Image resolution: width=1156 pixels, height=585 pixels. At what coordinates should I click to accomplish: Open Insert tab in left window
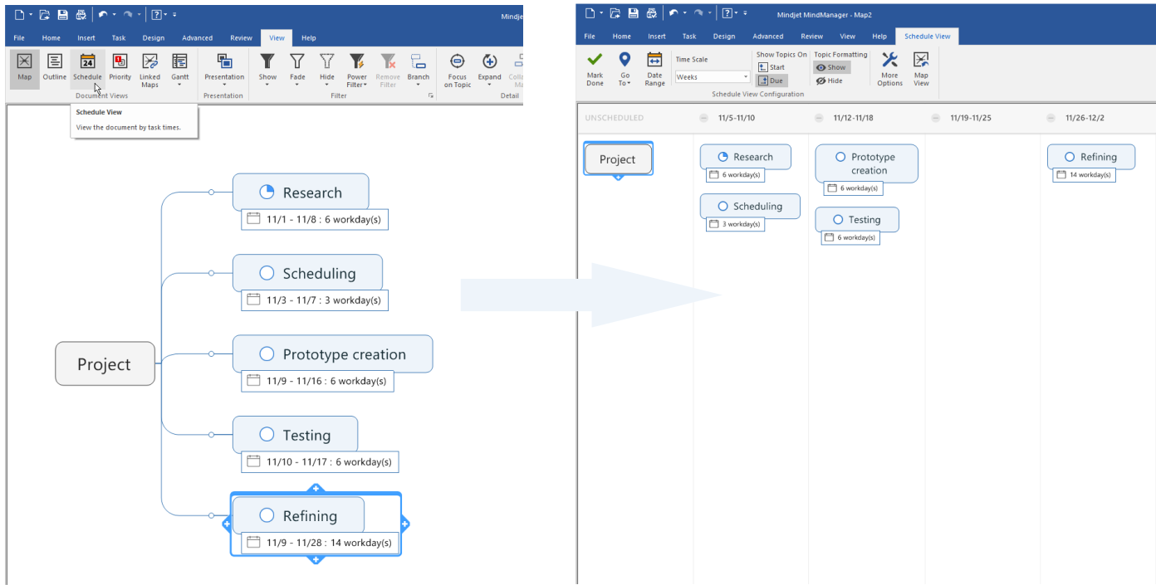coord(86,38)
